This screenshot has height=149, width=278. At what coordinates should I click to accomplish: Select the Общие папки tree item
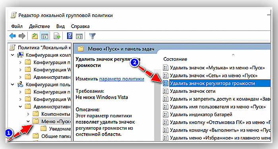56,136
